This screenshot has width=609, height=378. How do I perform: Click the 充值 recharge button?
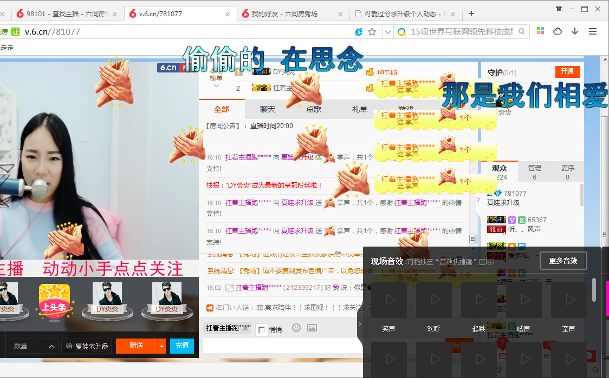(x=182, y=346)
